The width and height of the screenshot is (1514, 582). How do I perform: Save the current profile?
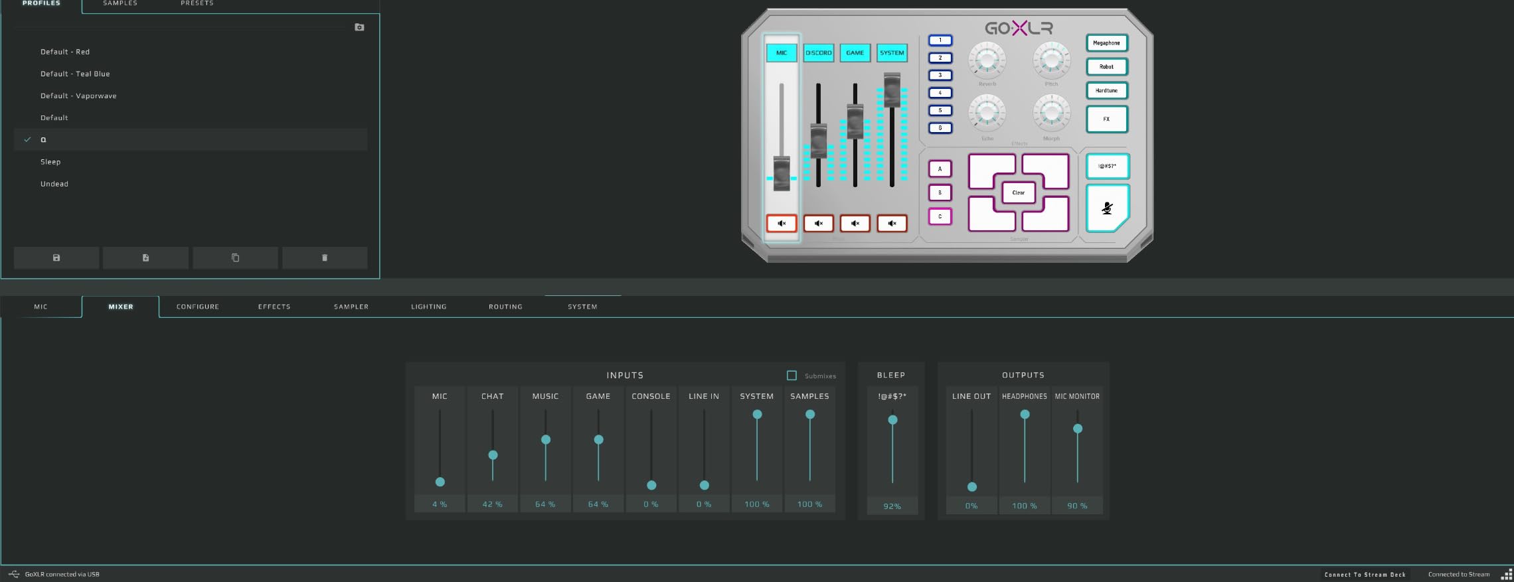click(x=56, y=257)
